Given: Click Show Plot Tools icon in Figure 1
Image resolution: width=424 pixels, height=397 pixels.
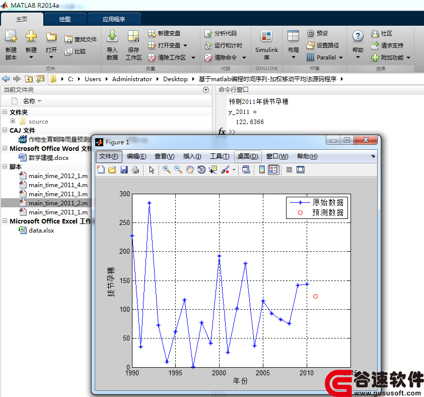Looking at the screenshot, I should 301,170.
